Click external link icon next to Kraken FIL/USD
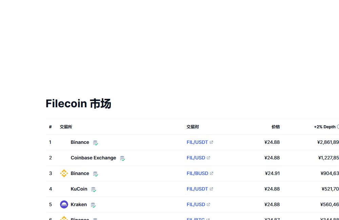This screenshot has width=339, height=220. [208, 204]
